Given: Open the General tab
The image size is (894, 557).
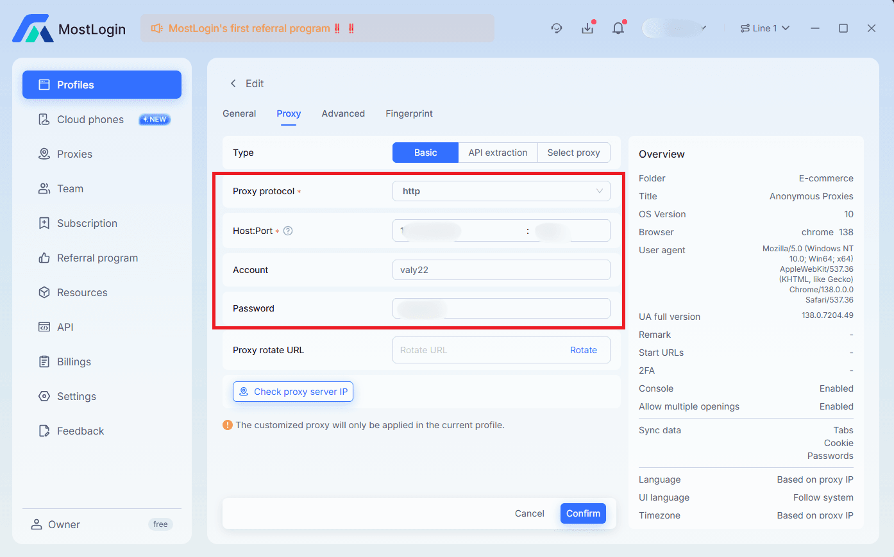Looking at the screenshot, I should [x=239, y=113].
